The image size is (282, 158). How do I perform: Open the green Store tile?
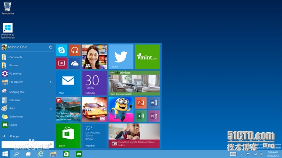tap(68, 136)
